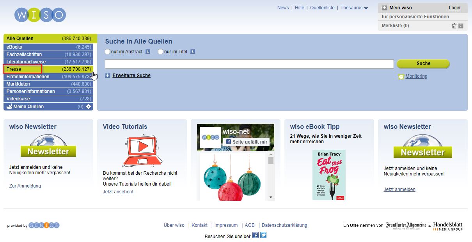This screenshot has height=242, width=472.
Task: Open Kontakt footer link
Action: tap(199, 225)
